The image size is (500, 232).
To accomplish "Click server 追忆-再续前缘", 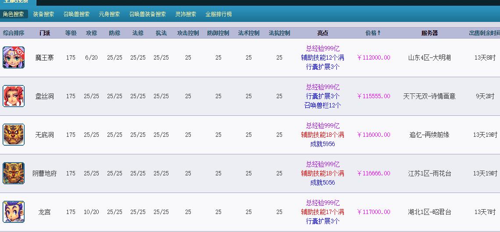I will [x=429, y=135].
